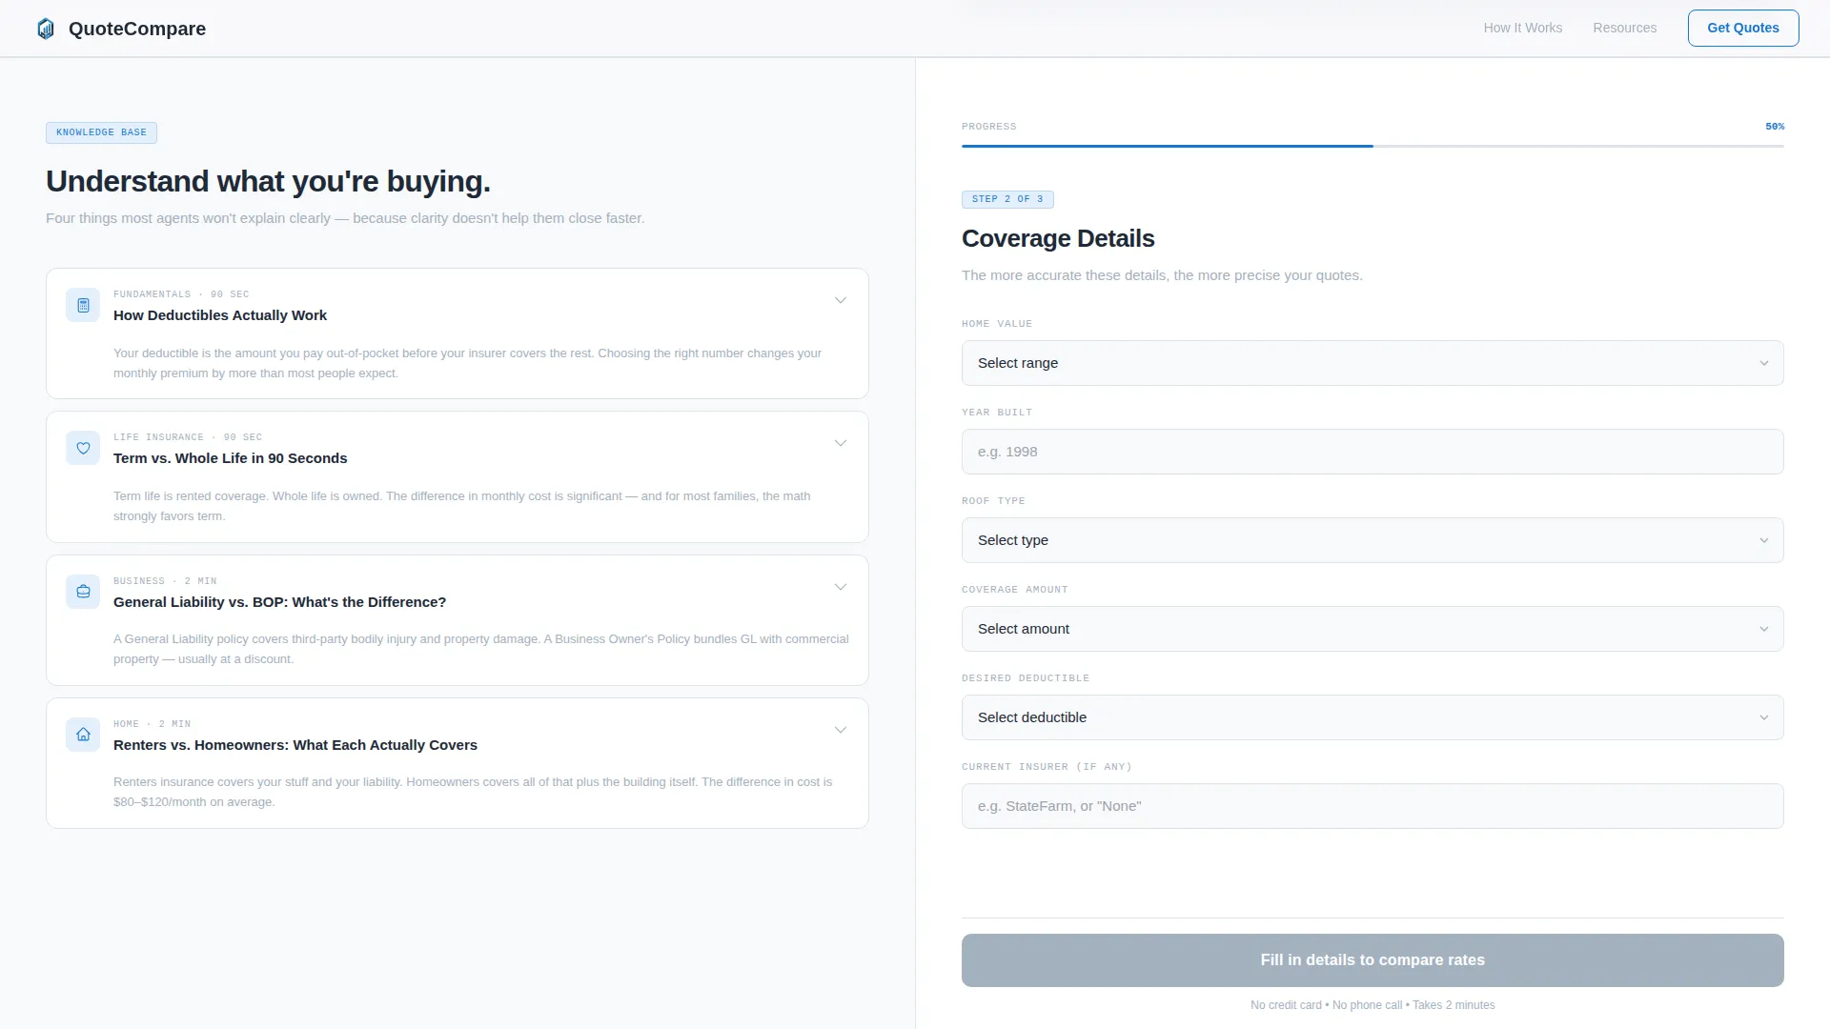This screenshot has width=1830, height=1029.
Task: Click 'Understand what you're buying.' heading
Action: pyautogui.click(x=268, y=181)
